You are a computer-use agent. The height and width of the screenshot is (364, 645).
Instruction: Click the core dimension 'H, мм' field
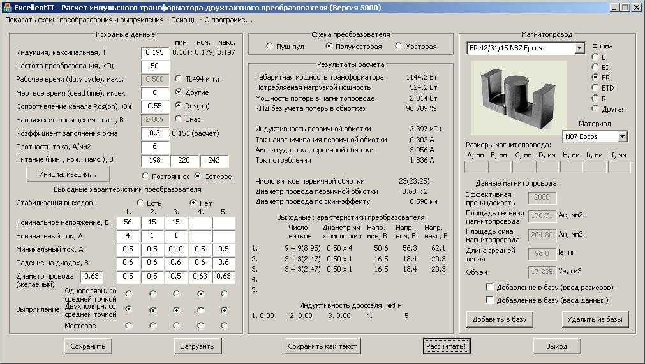pyautogui.click(x=572, y=167)
